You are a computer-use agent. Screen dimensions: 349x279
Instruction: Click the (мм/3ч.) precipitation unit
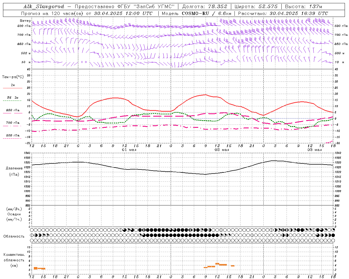(14, 209)
